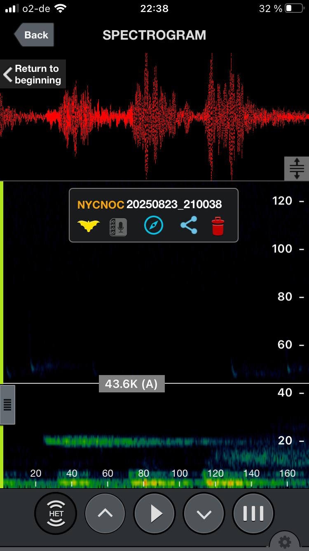309x551 pixels.
Task: Toggle the HET heterodyne listening mode
Action: pos(56,514)
